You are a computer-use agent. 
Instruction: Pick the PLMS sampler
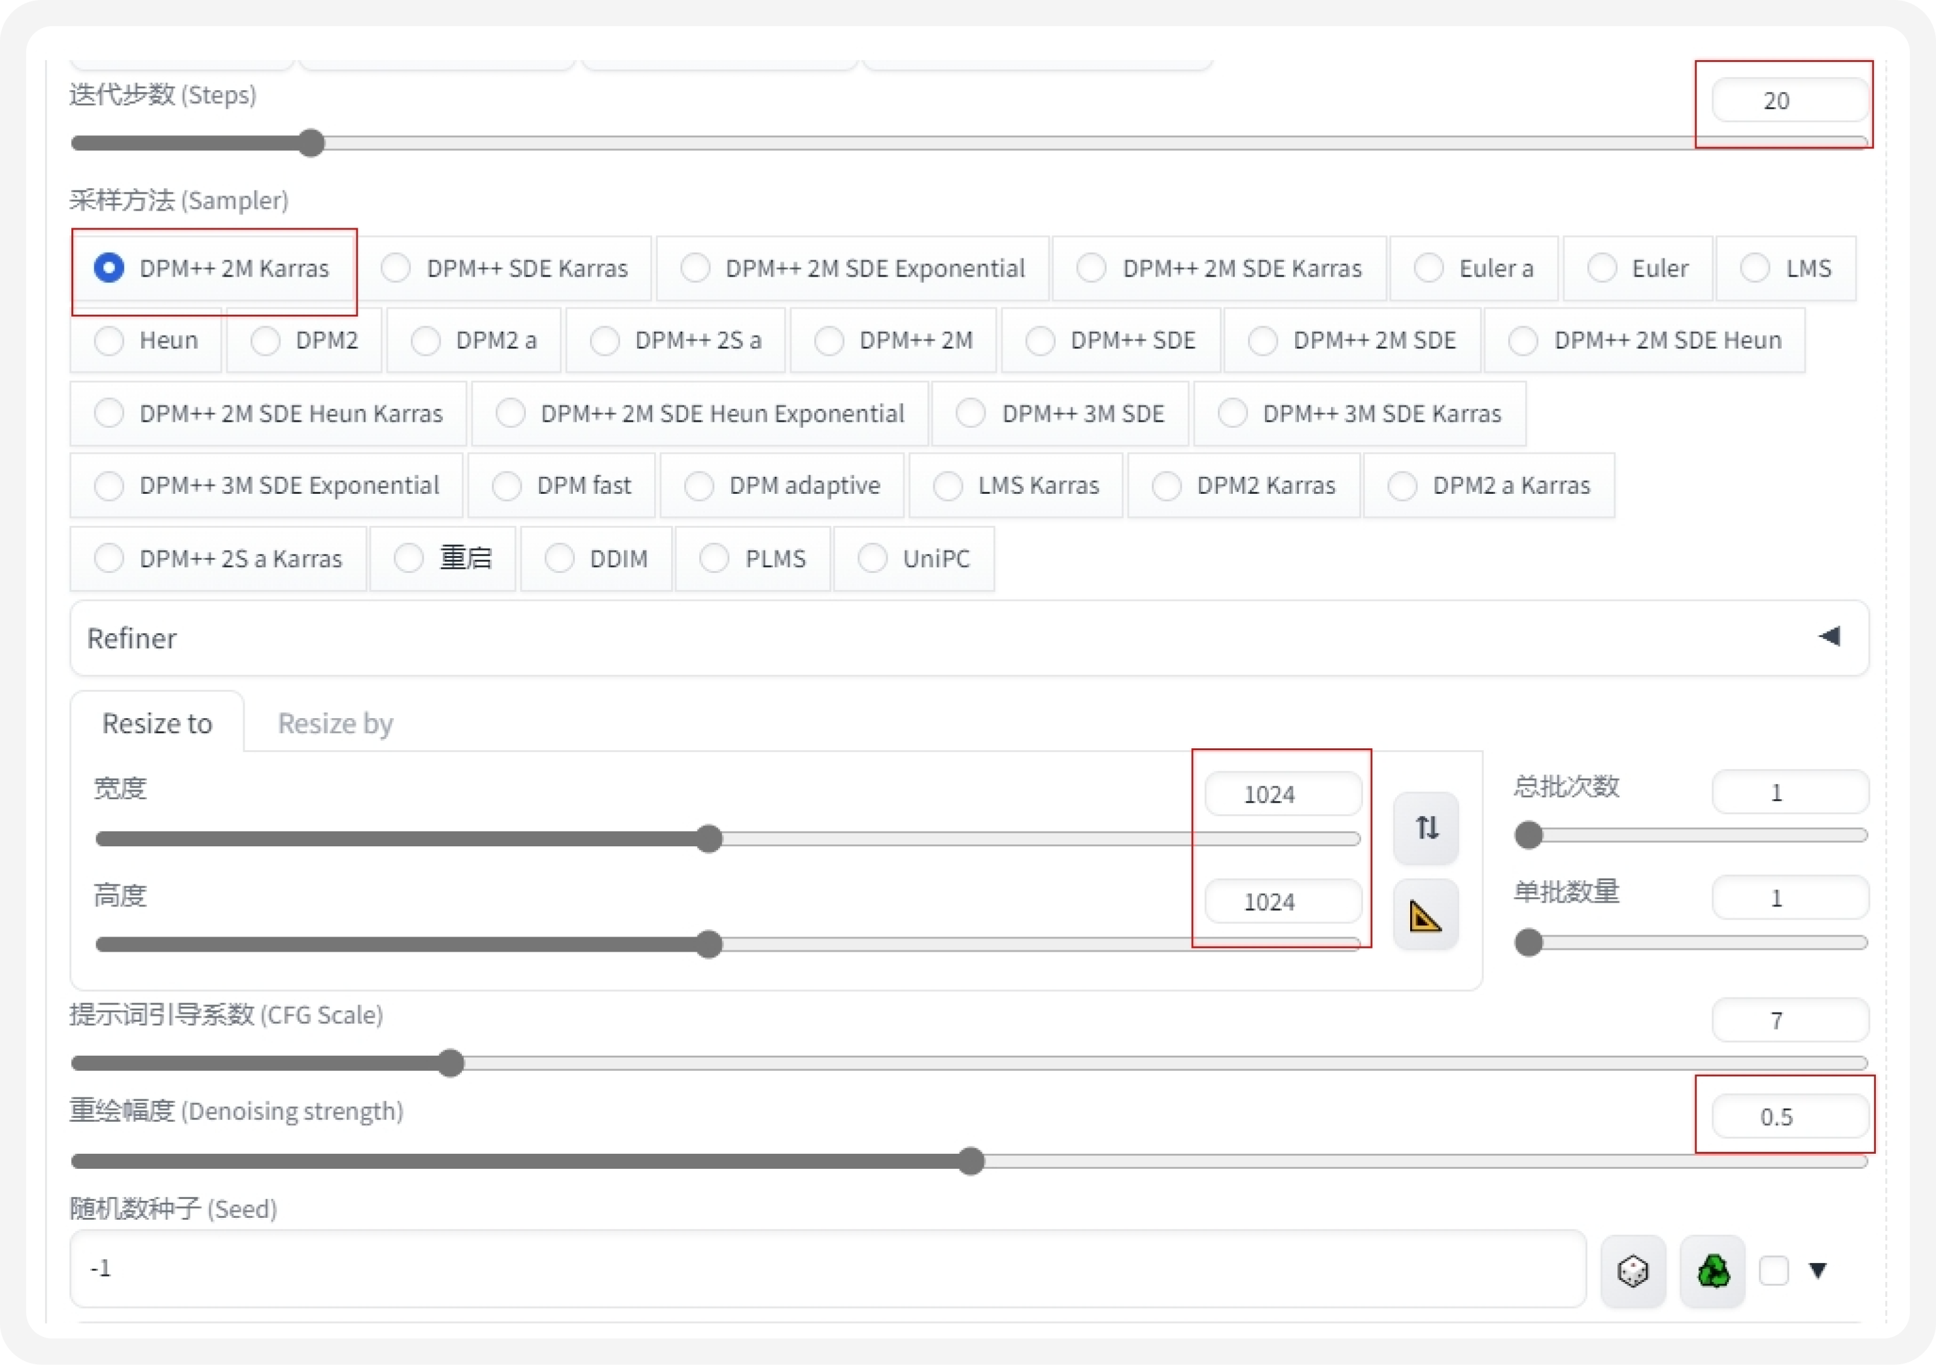point(753,558)
